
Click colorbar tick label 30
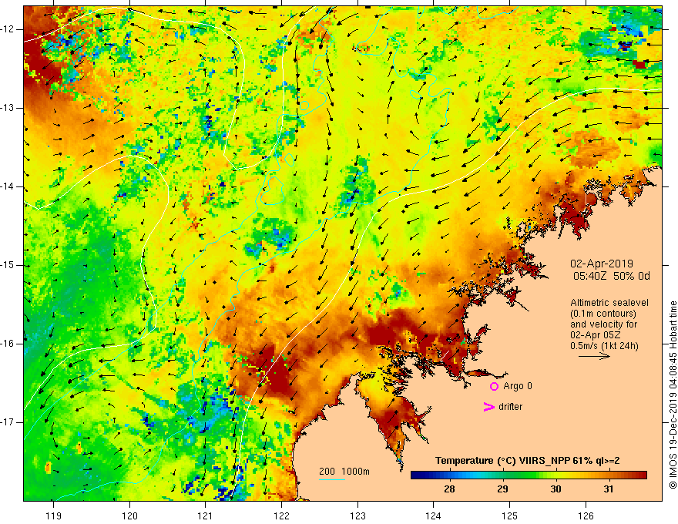click(555, 489)
